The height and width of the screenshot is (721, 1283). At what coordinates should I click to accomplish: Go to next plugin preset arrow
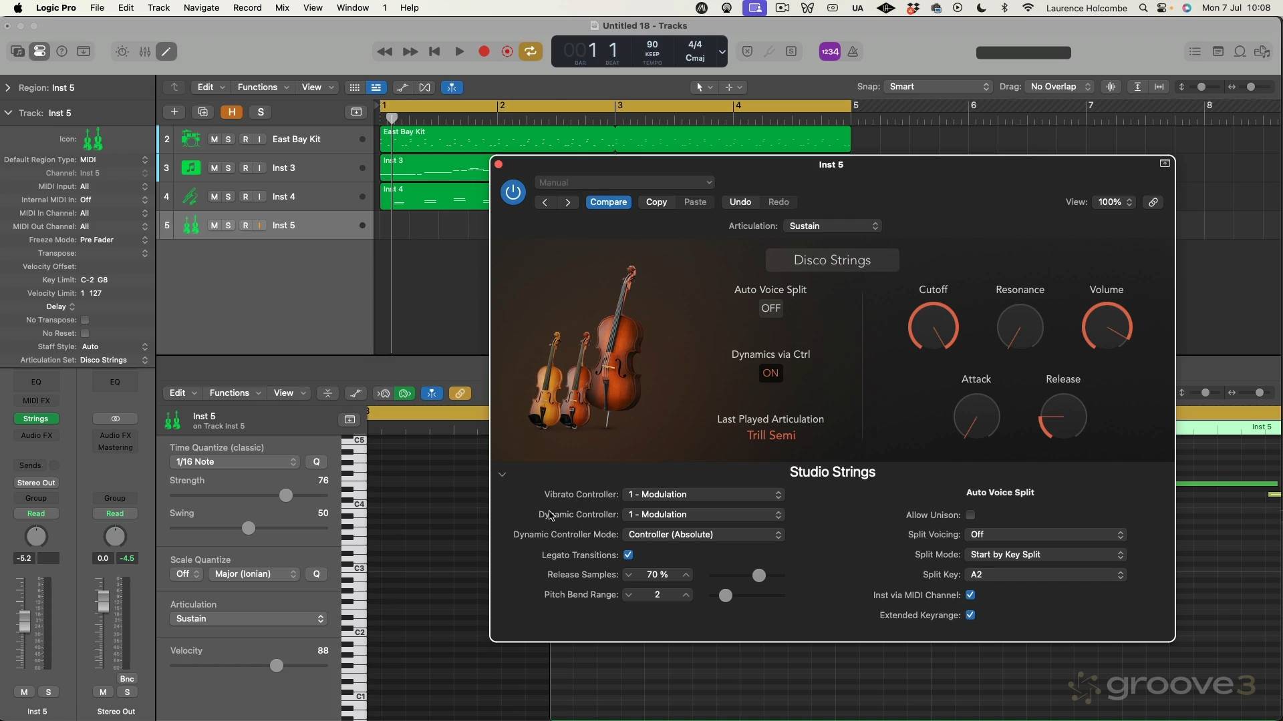pyautogui.click(x=568, y=202)
